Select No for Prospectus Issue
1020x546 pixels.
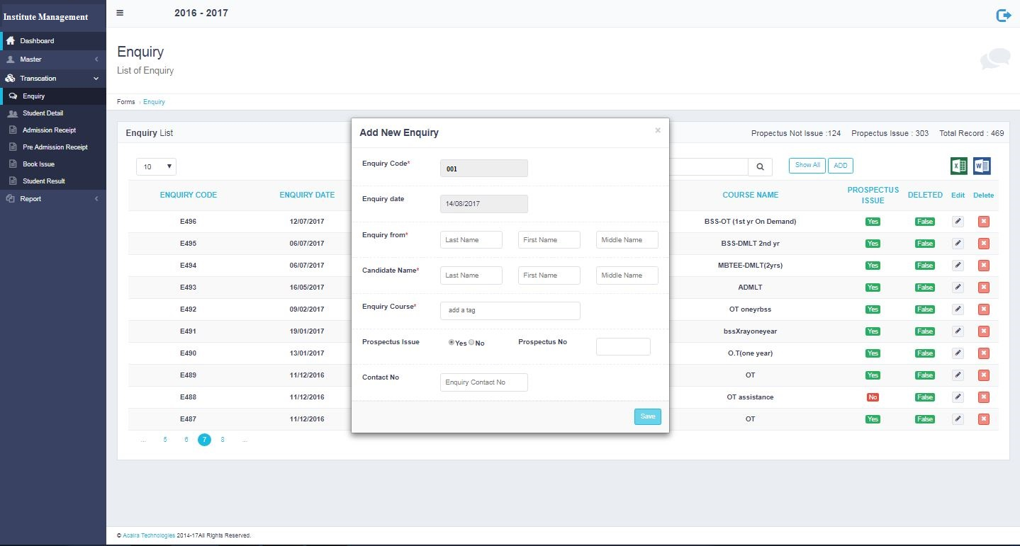click(471, 342)
